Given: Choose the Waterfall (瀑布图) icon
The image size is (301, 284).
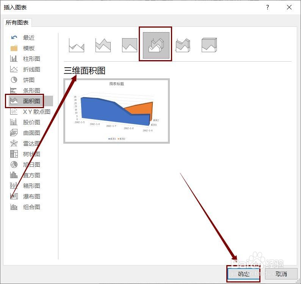Looking at the screenshot, I should 14,196.
